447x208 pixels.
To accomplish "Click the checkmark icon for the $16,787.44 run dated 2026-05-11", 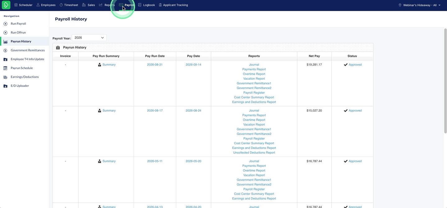I will (x=346, y=161).
